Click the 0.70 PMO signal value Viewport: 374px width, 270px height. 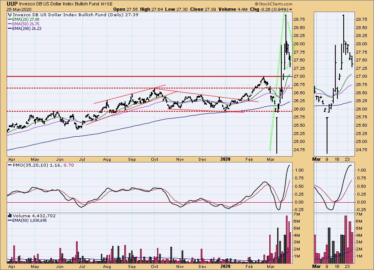click(69, 165)
